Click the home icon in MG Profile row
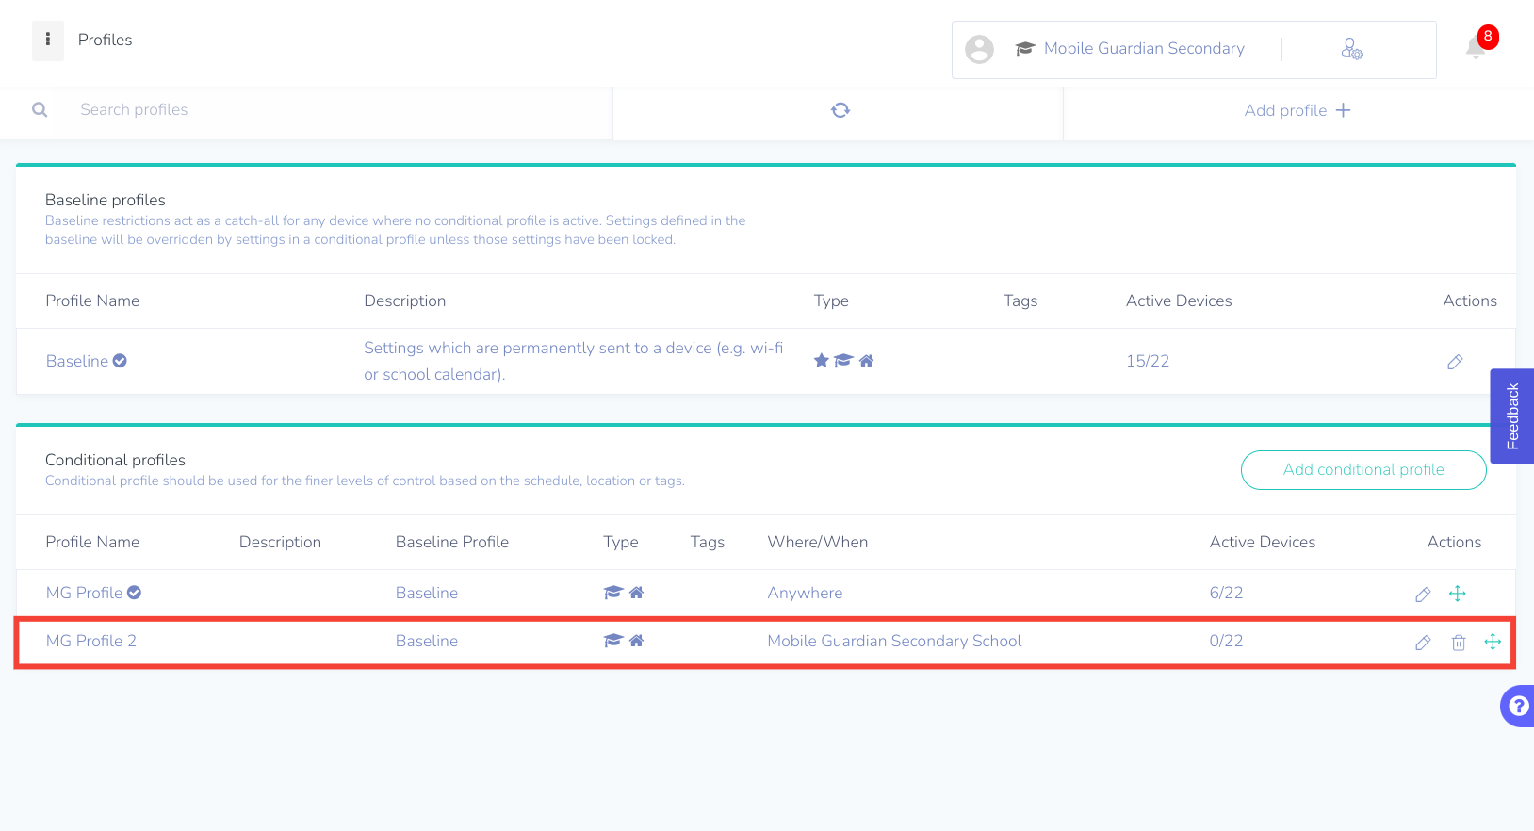This screenshot has height=831, width=1534. click(x=636, y=593)
